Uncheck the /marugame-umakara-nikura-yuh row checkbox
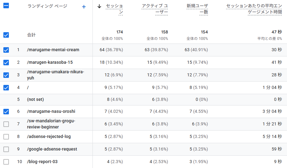 [x=6, y=75]
